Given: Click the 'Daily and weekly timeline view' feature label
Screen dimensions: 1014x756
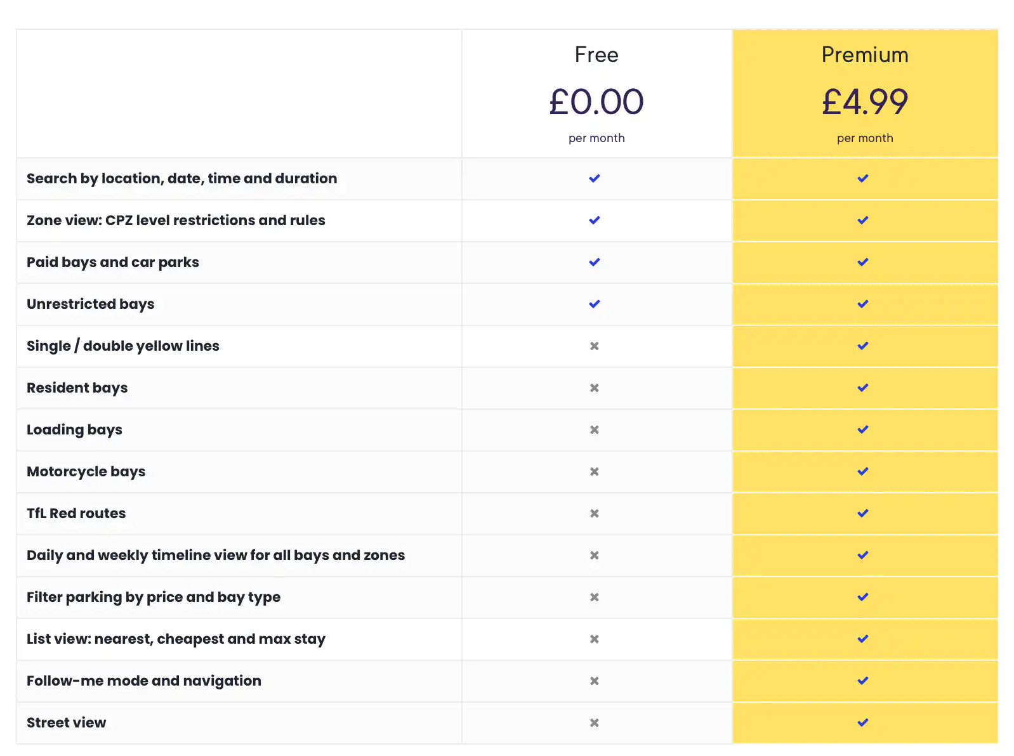Looking at the screenshot, I should [x=215, y=555].
